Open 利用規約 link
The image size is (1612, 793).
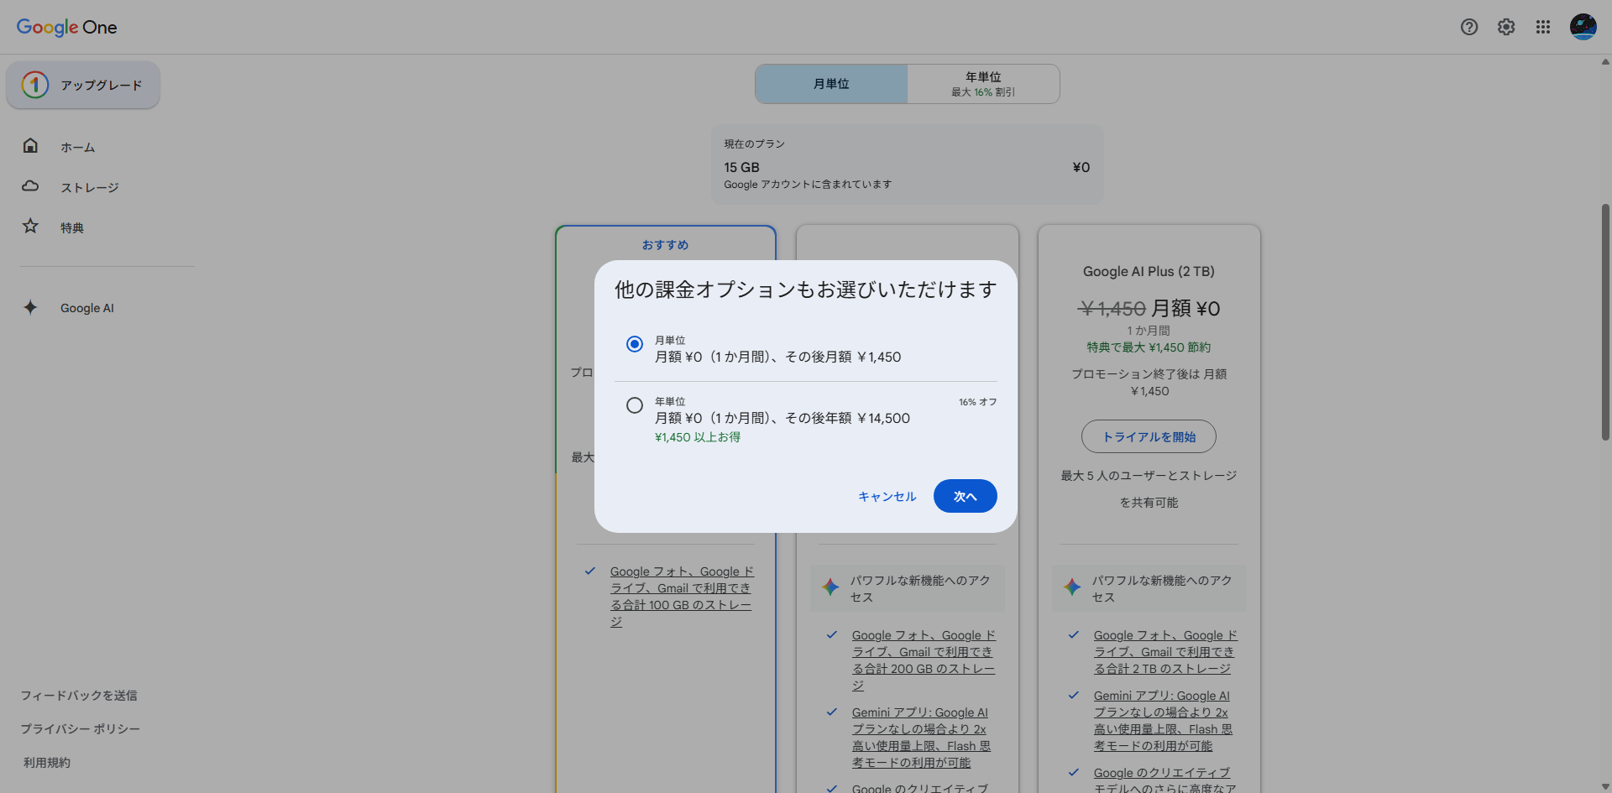(47, 763)
